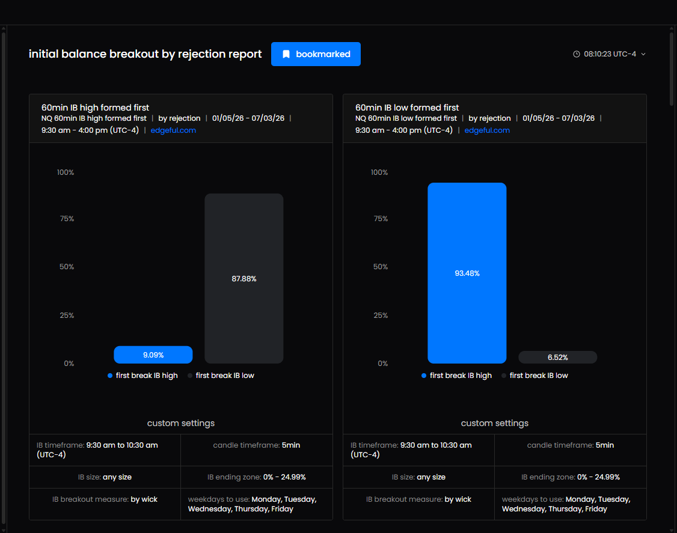Click 'custom settings' heading in left panel
677x533 pixels.
click(181, 424)
